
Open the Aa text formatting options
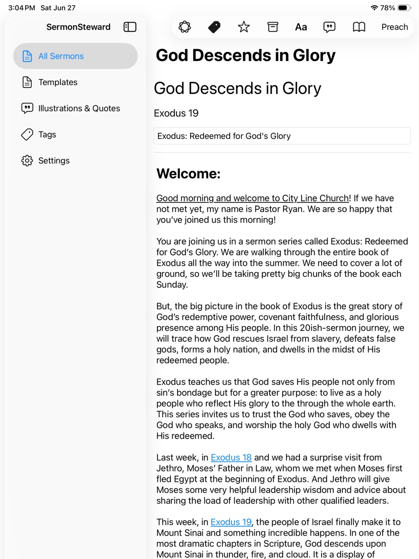pos(301,27)
